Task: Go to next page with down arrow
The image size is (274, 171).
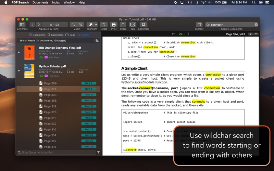Action: 256,34
